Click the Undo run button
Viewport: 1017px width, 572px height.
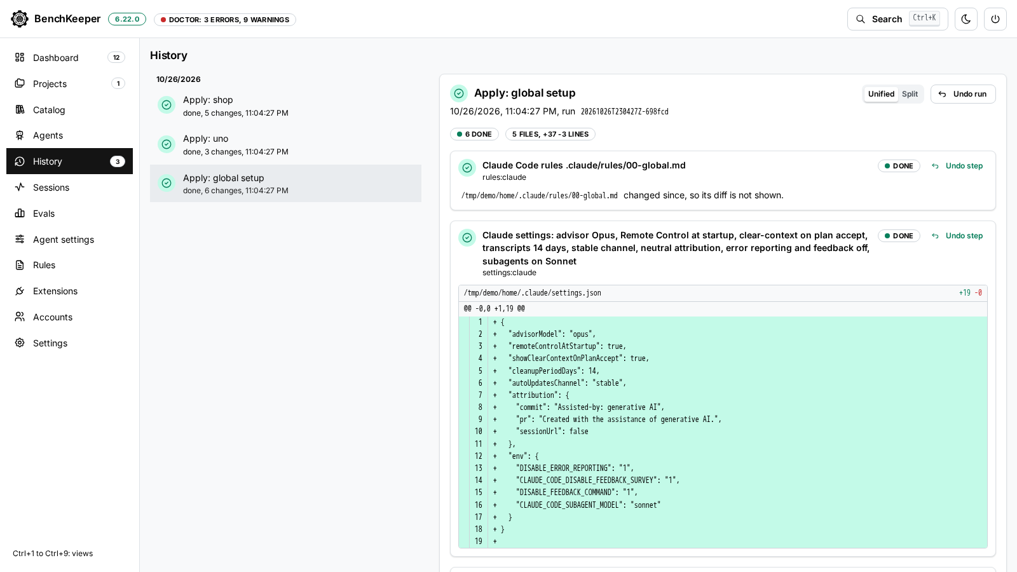pos(963,94)
